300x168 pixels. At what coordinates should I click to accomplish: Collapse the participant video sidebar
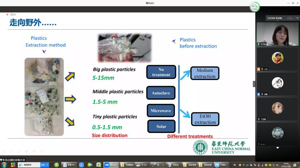coord(254,84)
